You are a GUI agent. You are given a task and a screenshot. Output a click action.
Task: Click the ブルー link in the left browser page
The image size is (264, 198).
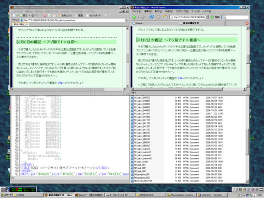pyautogui.click(x=61, y=83)
